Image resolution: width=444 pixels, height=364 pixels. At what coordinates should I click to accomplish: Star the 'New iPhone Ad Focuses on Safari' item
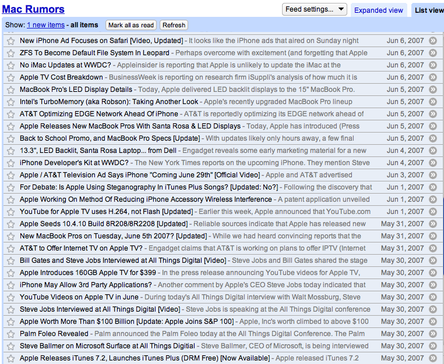point(10,41)
